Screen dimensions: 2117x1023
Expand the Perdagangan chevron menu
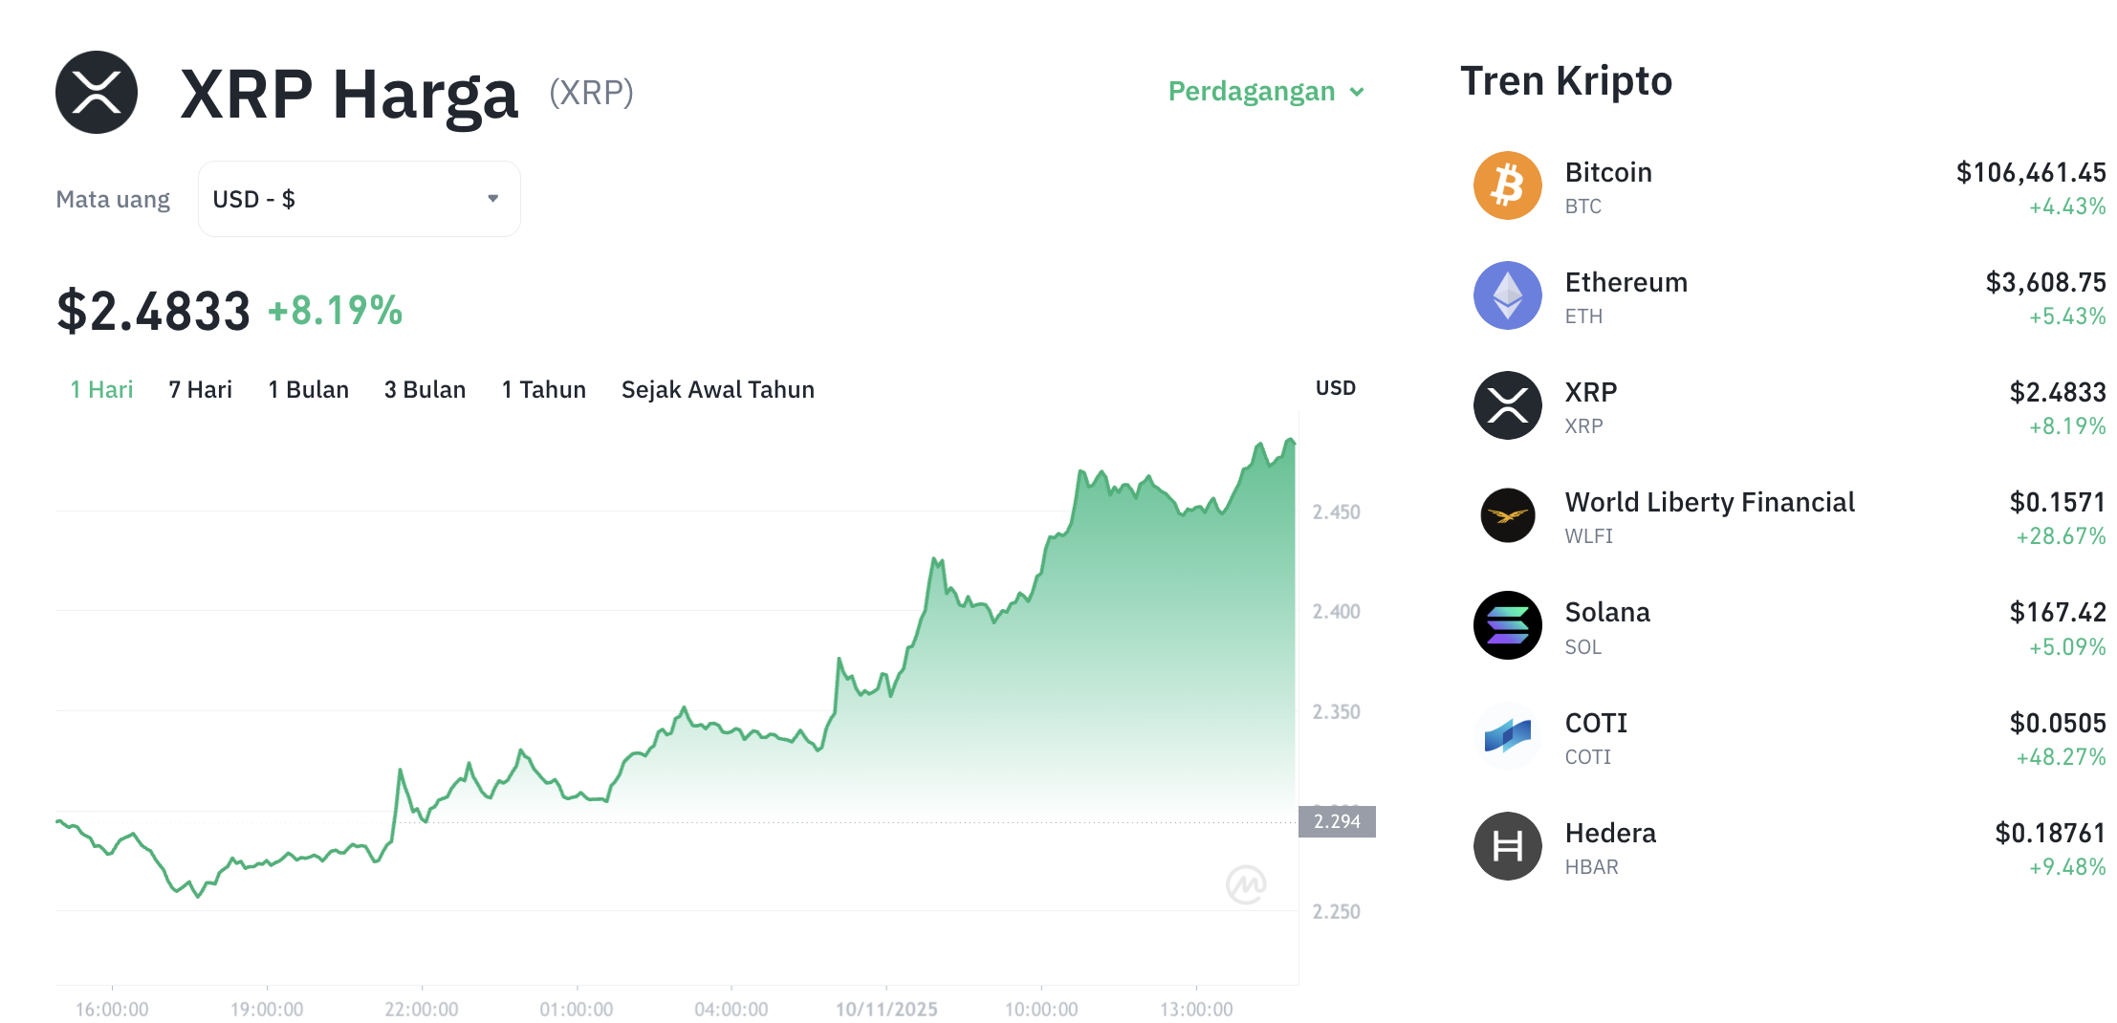point(1357,92)
